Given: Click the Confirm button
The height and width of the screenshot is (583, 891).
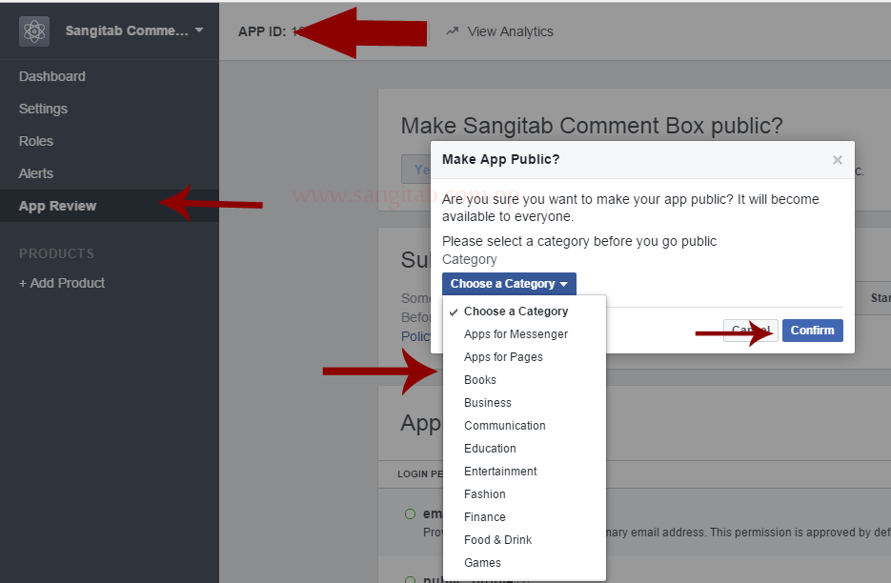Looking at the screenshot, I should (x=812, y=331).
